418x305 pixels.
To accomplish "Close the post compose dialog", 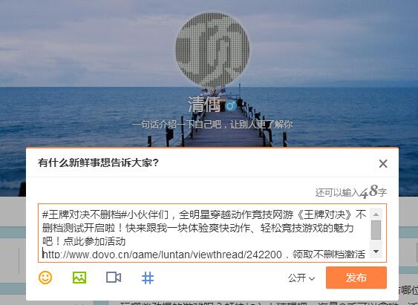I will (383, 163).
